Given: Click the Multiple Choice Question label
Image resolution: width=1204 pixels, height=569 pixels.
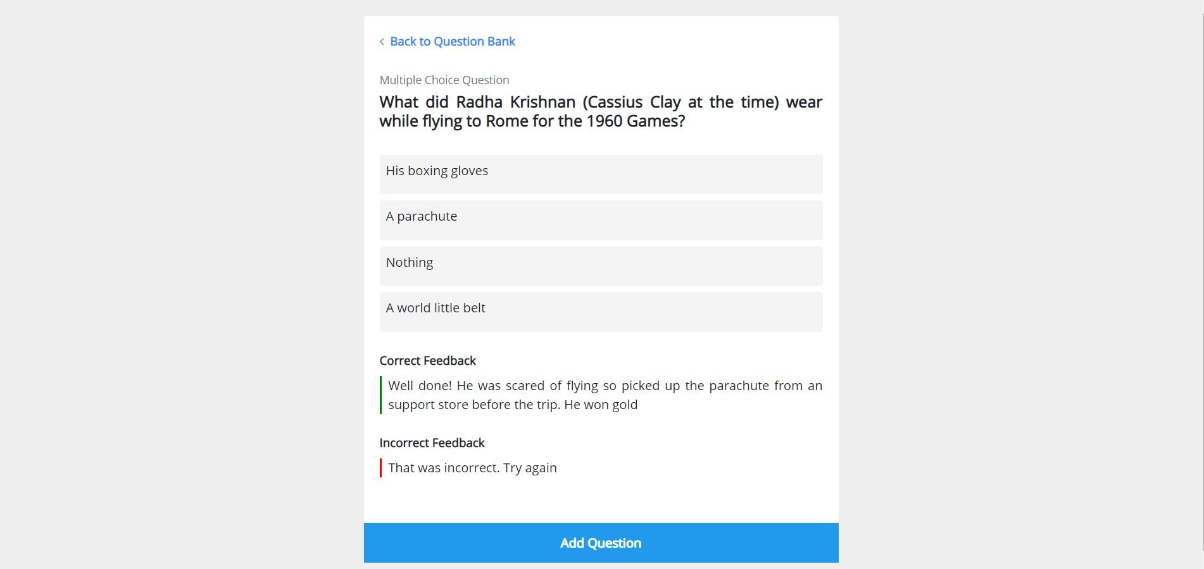Looking at the screenshot, I should (444, 80).
